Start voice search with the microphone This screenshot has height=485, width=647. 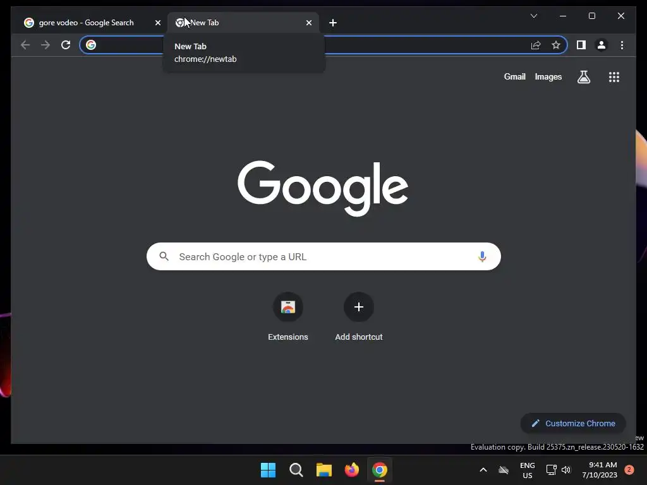click(482, 256)
